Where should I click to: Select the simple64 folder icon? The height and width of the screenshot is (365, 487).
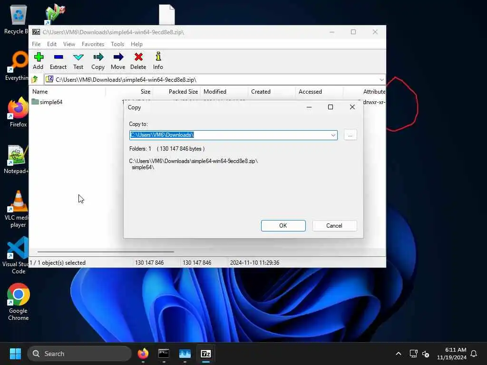[x=35, y=102]
